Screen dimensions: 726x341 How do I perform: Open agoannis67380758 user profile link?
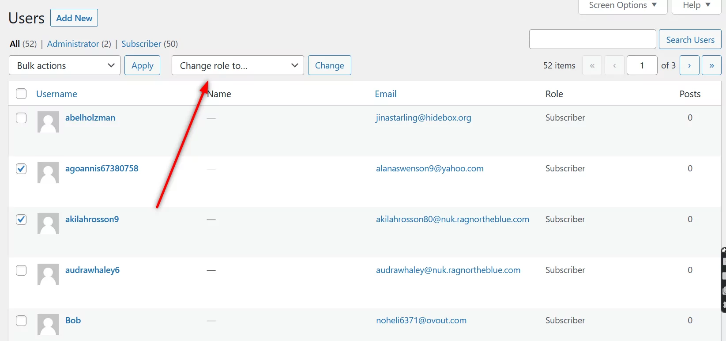pyautogui.click(x=102, y=168)
